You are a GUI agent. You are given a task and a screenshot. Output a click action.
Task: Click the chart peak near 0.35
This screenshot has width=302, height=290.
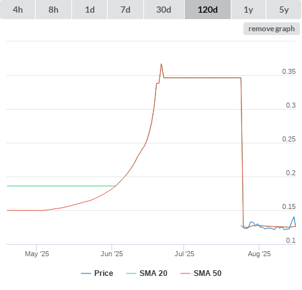pyautogui.click(x=161, y=64)
